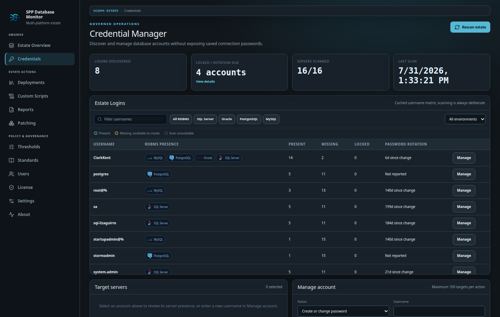Open the About page entry
The image size is (500, 317).
click(40, 215)
